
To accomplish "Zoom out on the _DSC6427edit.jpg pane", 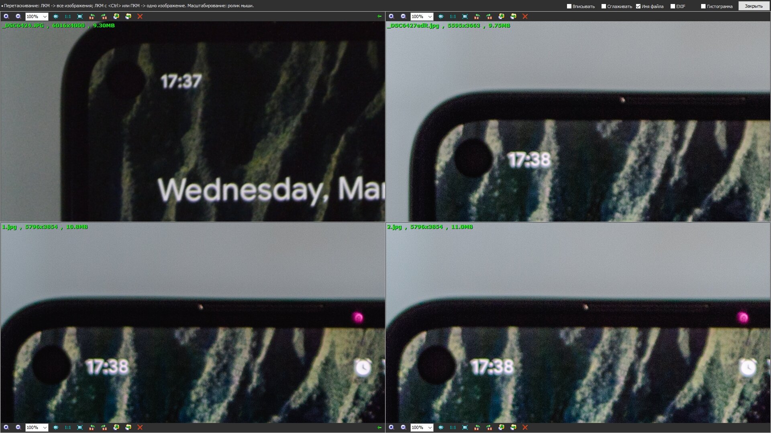I will [x=403, y=16].
